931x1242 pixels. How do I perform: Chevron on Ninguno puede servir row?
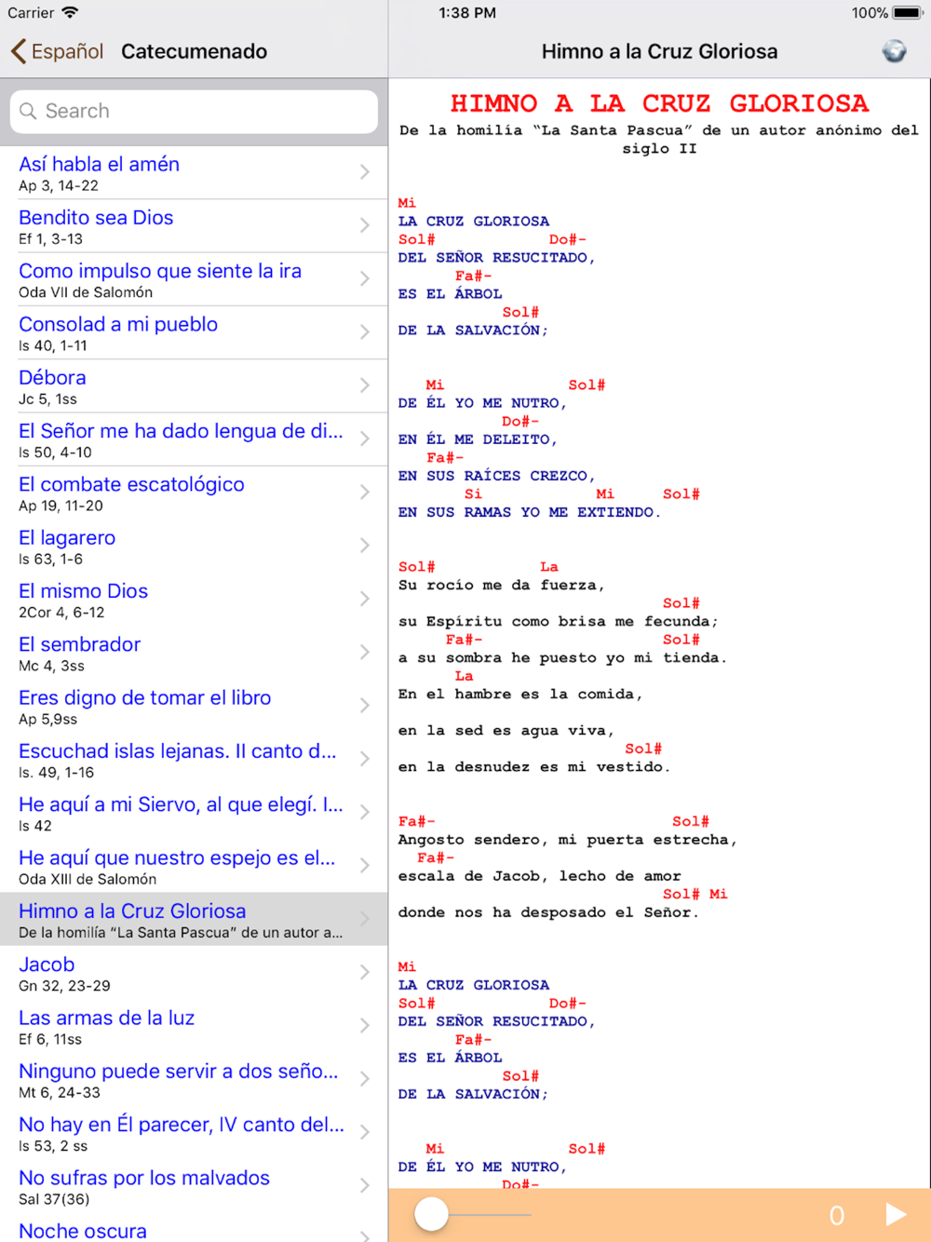(365, 1079)
